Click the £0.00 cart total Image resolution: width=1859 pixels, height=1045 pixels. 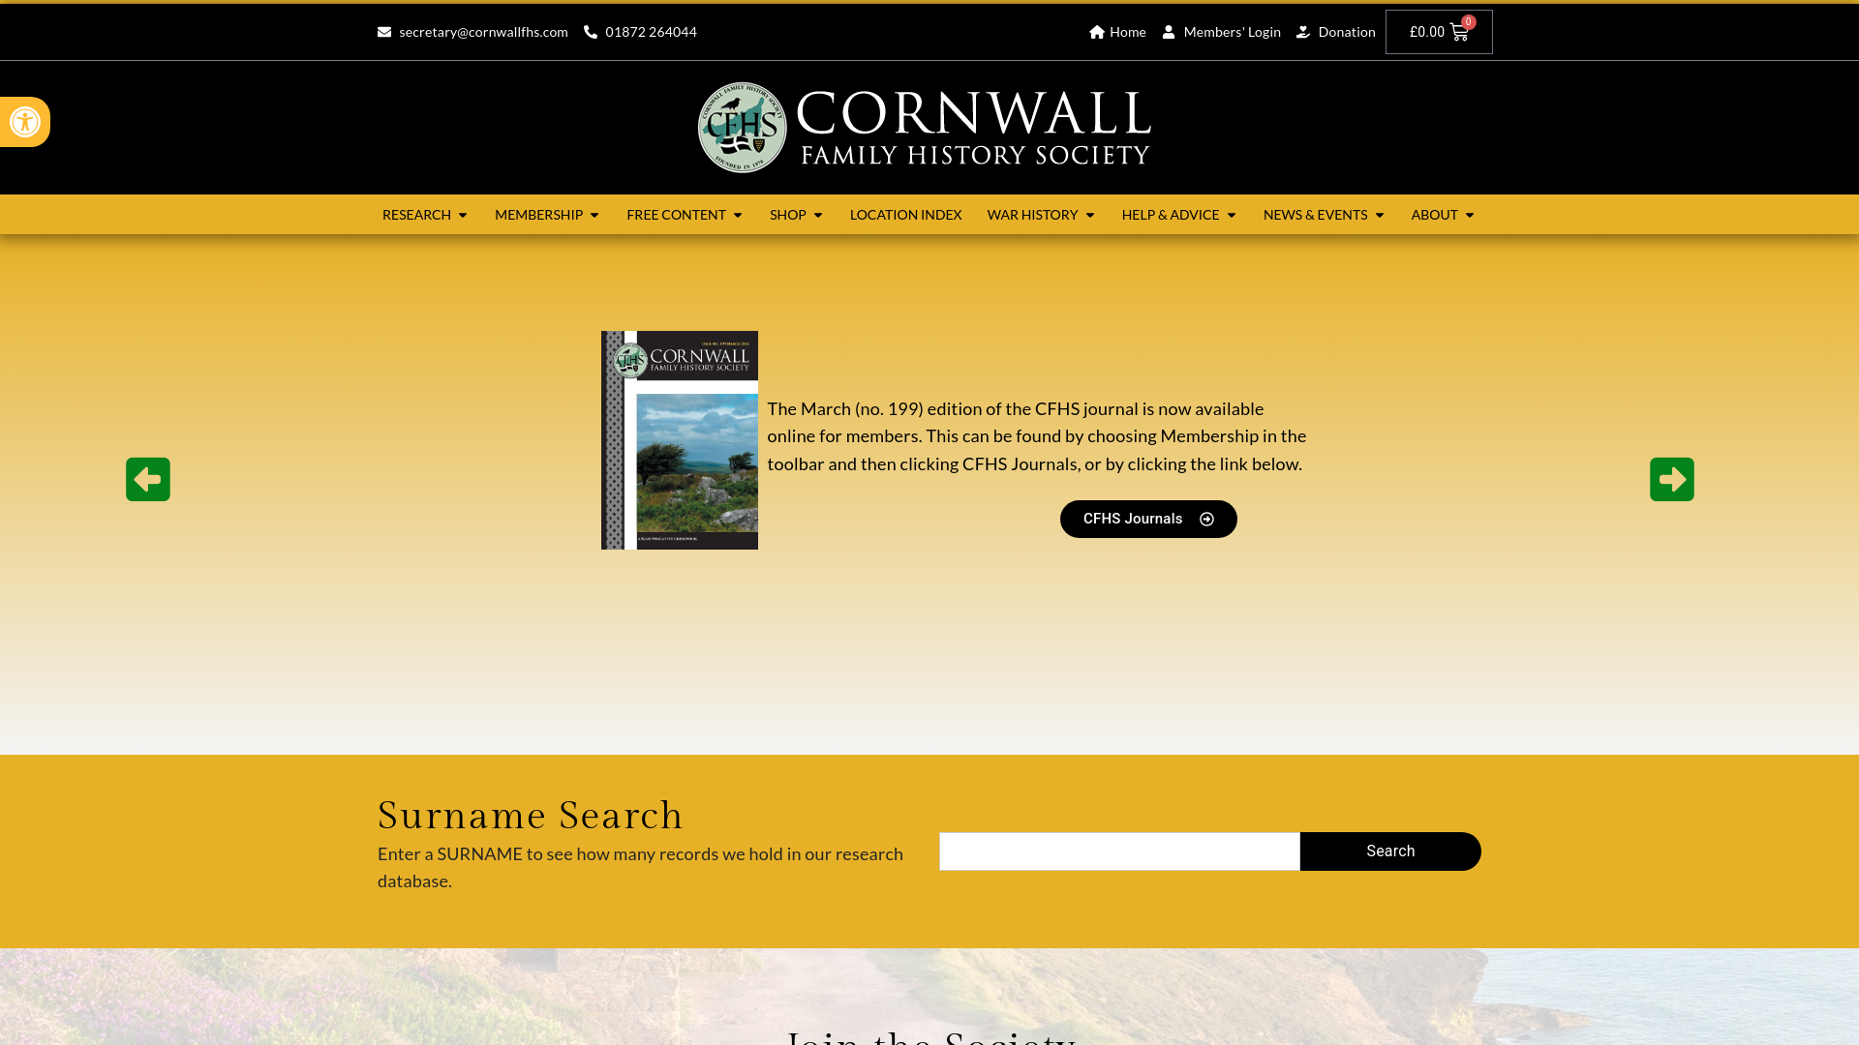click(x=1427, y=32)
